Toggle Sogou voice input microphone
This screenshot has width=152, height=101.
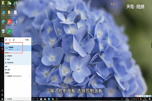click(x=143, y=96)
